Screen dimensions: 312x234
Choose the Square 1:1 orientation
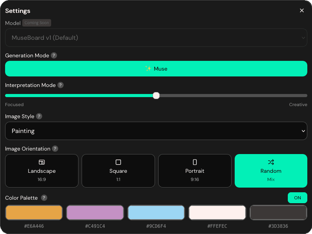coord(118,170)
